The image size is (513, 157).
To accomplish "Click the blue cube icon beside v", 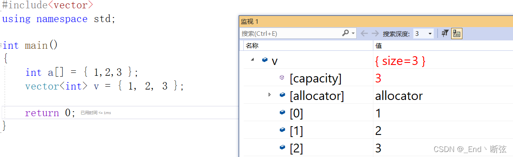I will point(265,60).
